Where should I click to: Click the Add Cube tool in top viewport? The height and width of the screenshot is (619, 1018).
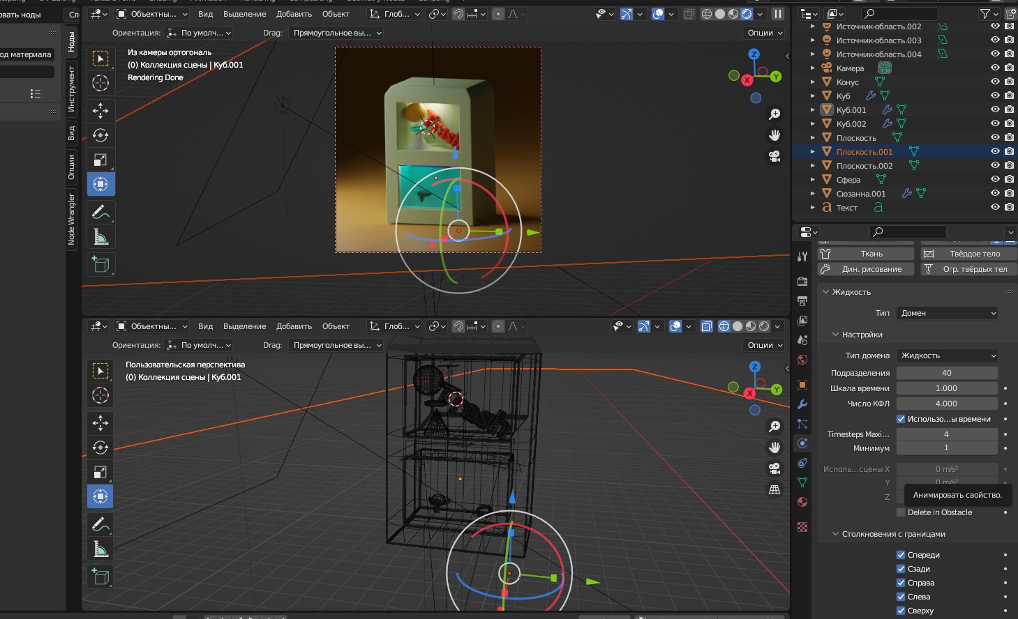[x=100, y=264]
